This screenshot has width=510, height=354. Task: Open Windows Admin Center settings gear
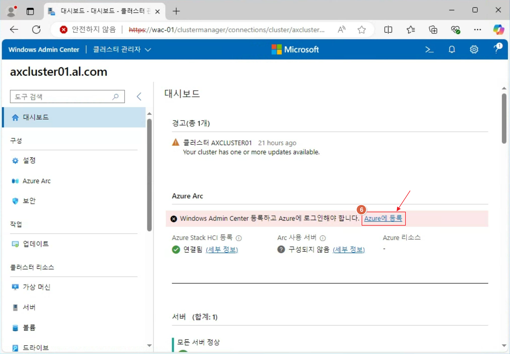(474, 50)
